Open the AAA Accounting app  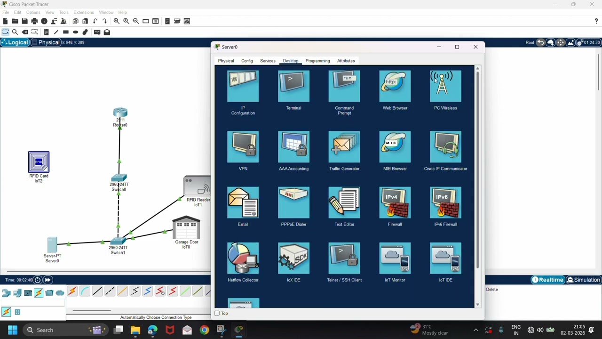[293, 147]
